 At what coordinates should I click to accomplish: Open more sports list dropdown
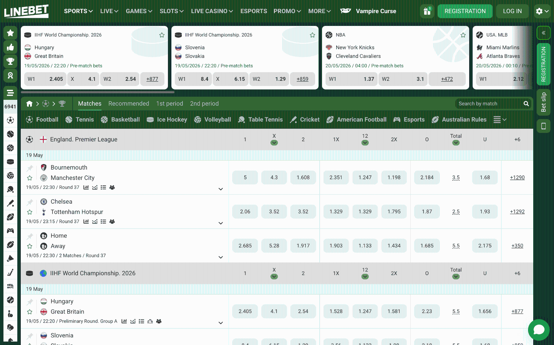click(x=500, y=119)
